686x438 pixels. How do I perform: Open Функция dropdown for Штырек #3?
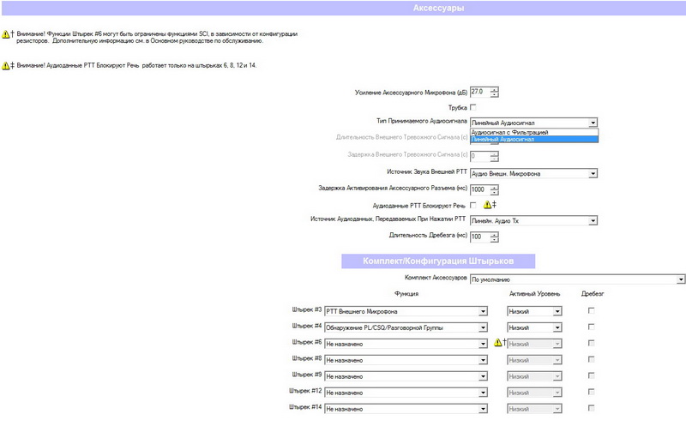[483, 311]
